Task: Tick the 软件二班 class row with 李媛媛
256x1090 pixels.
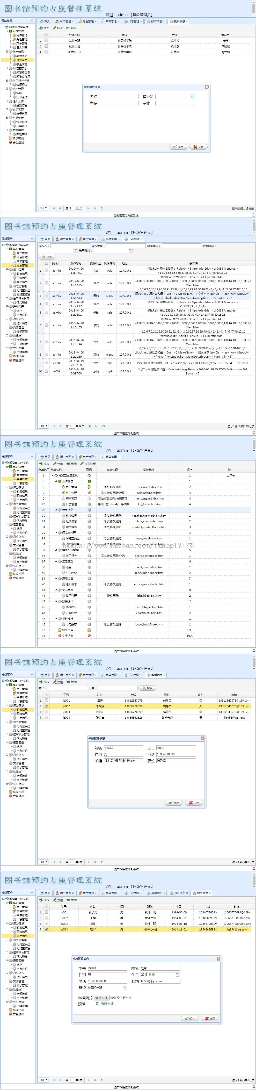Action: (x=46, y=46)
